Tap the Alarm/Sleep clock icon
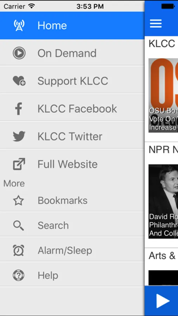The height and width of the screenshot is (316, 178). click(x=19, y=250)
